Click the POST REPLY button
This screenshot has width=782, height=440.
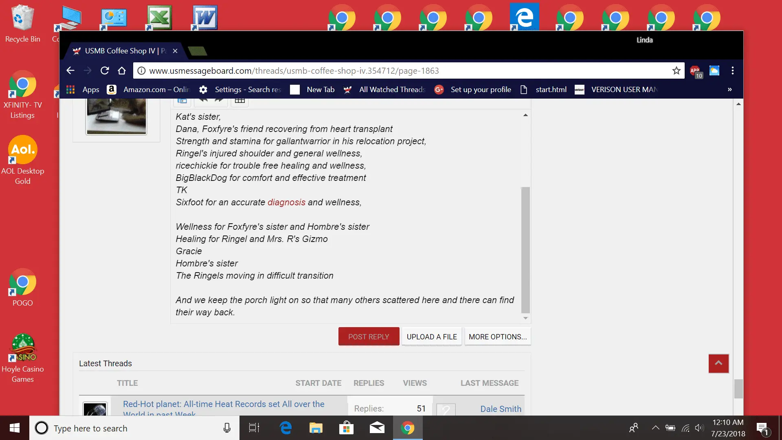pyautogui.click(x=369, y=337)
